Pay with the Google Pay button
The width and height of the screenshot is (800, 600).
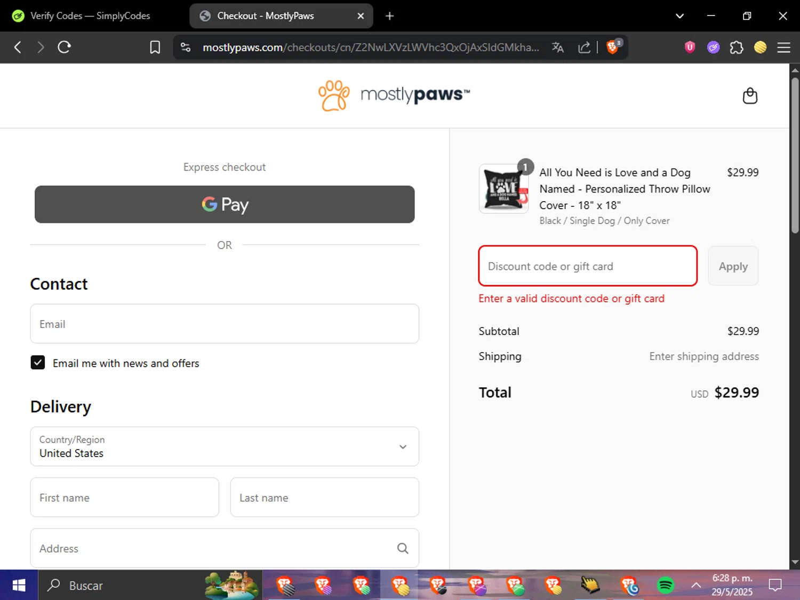click(x=225, y=204)
